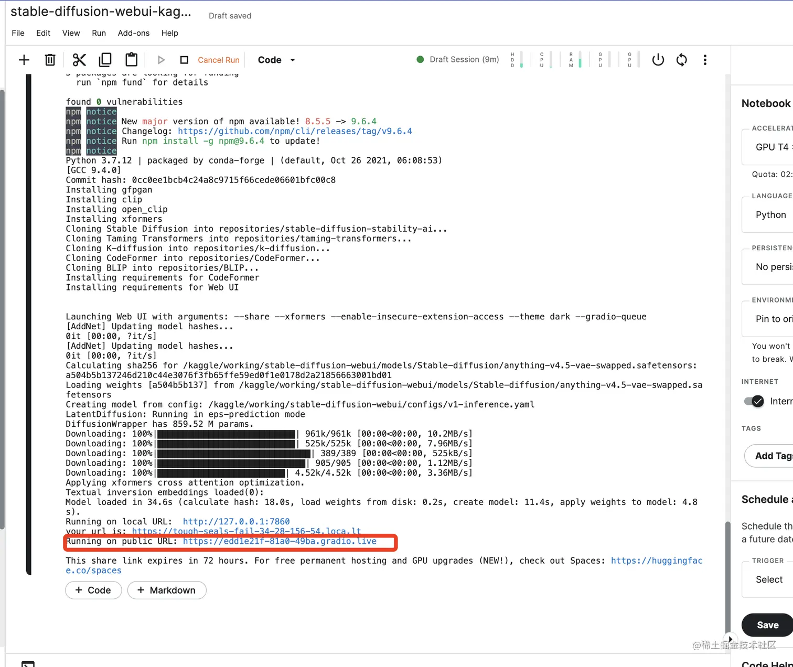Run the cell with play icon
793x667 pixels.
(x=162, y=60)
